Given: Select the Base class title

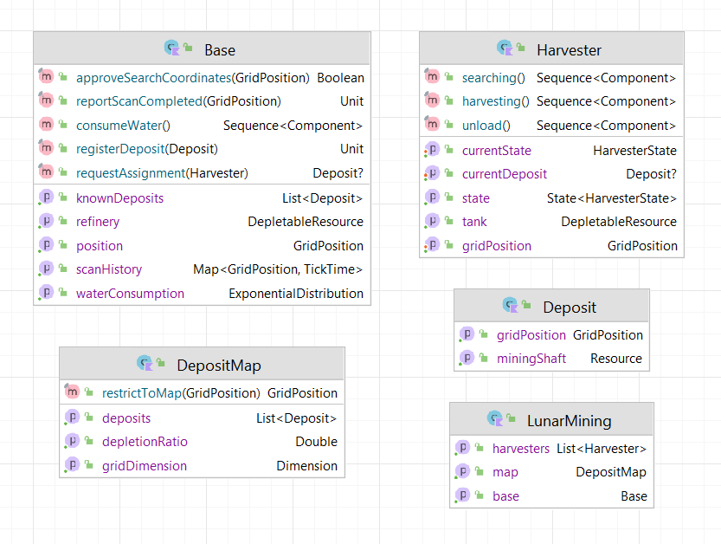Looking at the screenshot, I should click(x=220, y=49).
